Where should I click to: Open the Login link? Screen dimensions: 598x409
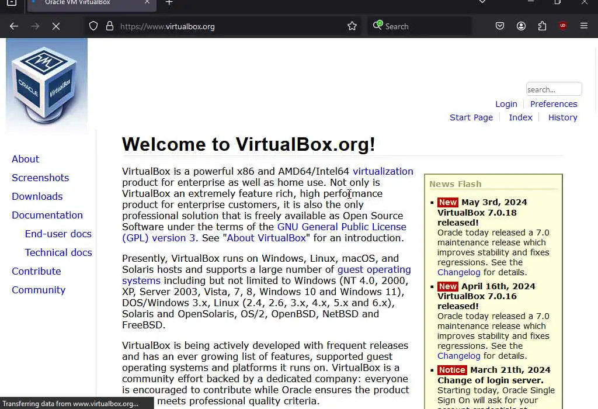click(x=506, y=104)
